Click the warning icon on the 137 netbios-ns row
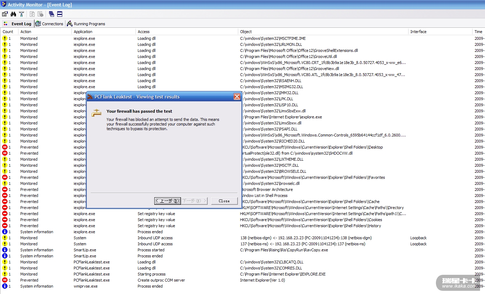The width and height of the screenshot is (485, 294). point(5,244)
